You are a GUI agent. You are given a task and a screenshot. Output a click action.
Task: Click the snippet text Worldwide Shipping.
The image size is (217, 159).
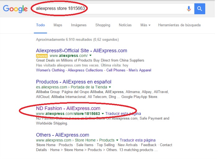click(x=52, y=123)
